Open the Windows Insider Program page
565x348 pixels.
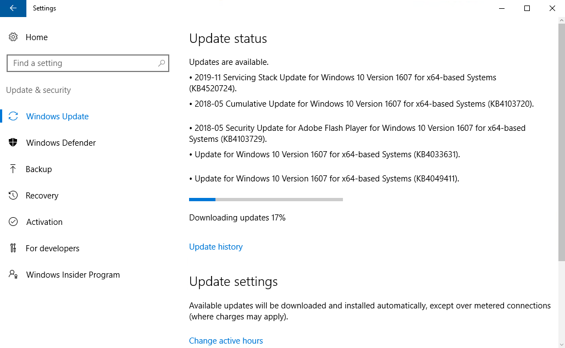(73, 275)
